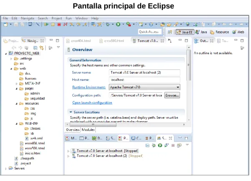
Task: Click green Start the server icon
Action: click(x=160, y=145)
